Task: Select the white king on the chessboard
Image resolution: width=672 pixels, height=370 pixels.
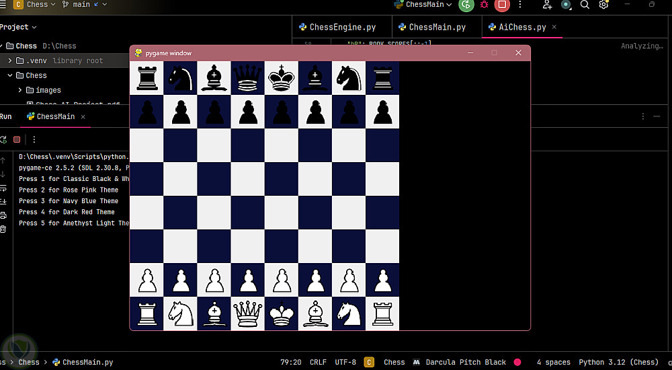Action: pos(281,313)
